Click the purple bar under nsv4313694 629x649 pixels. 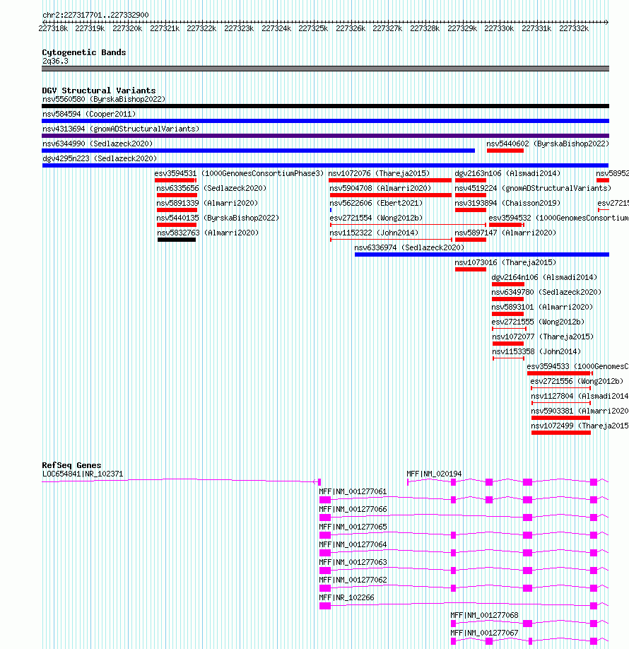325,136
